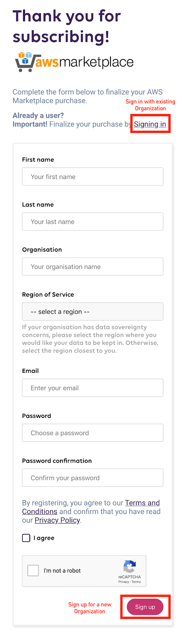Viewport: 186px width, 638px height.
Task: Click the AWS Marketplace shopping cart logo
Action: [25, 62]
